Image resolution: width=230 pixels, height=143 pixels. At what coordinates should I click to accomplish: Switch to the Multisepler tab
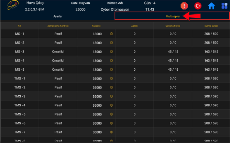pyautogui.click(x=172, y=16)
